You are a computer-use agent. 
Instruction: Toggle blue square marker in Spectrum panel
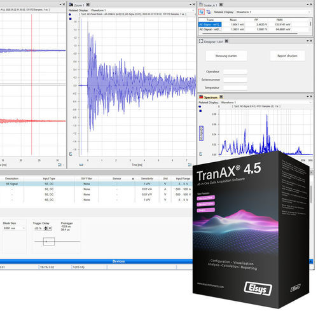[x=200, y=111]
